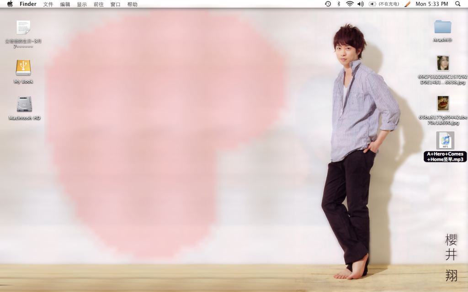468x292 pixels.
Task: Click the clock showing Mon 5:33 PM
Action: [x=431, y=4]
